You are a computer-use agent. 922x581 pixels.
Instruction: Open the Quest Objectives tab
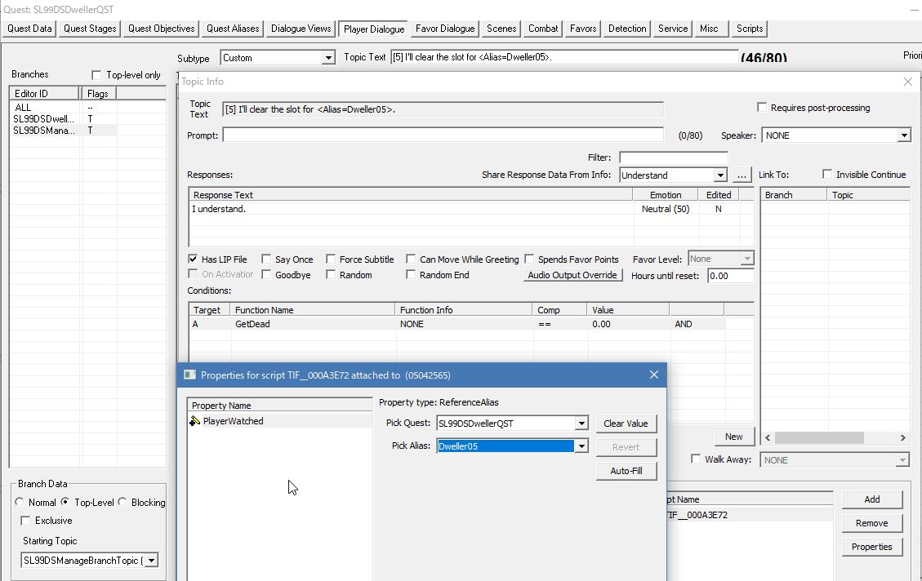point(161,29)
